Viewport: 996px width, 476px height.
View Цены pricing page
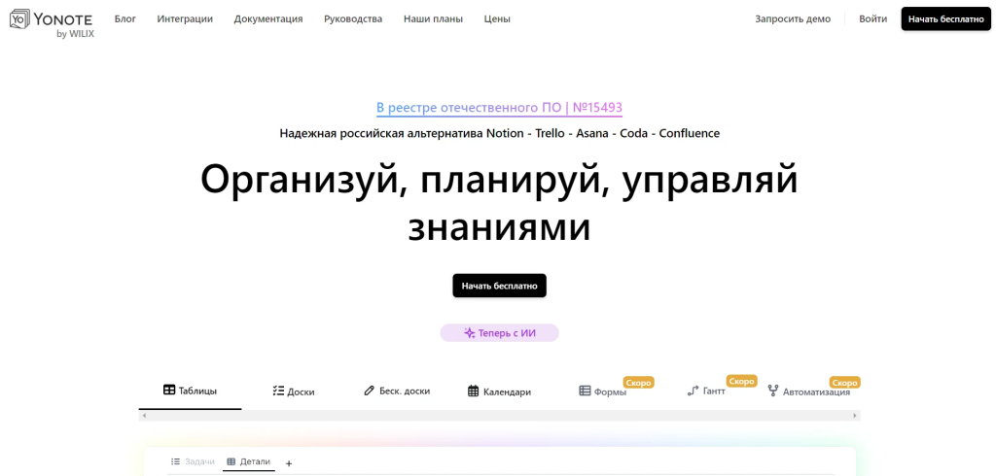click(497, 19)
